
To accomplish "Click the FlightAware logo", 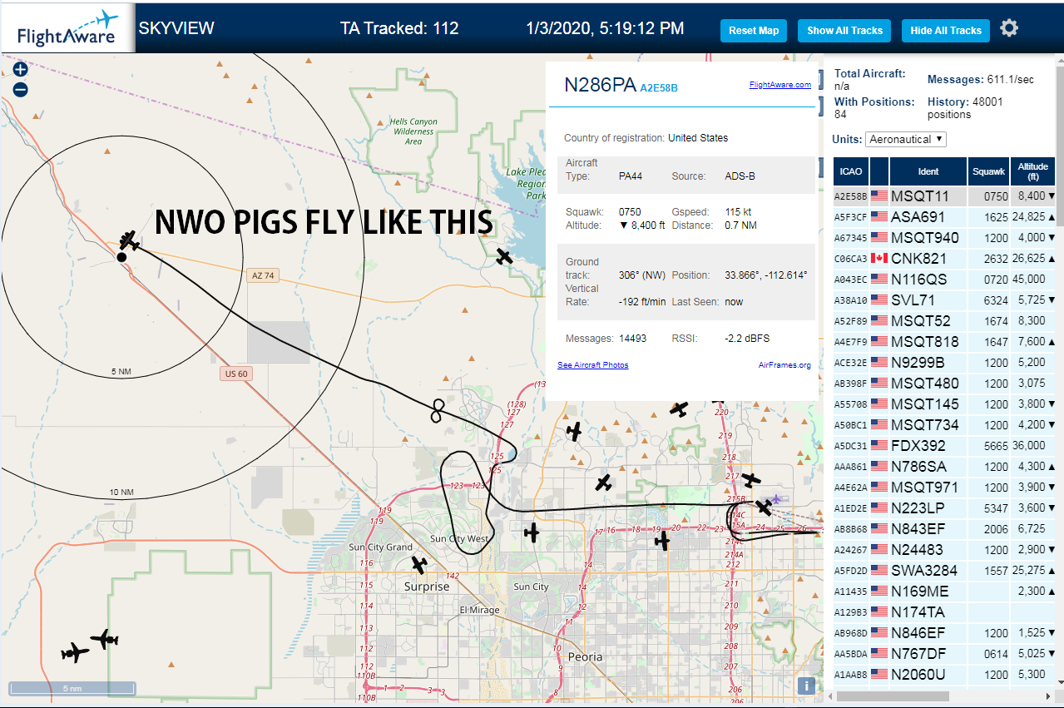I will (67, 29).
